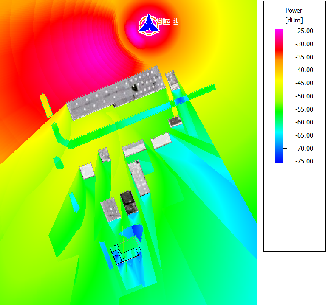The width and height of the screenshot is (328, 306).
Task: Select the -65.00 legend value
Action: [304, 135]
